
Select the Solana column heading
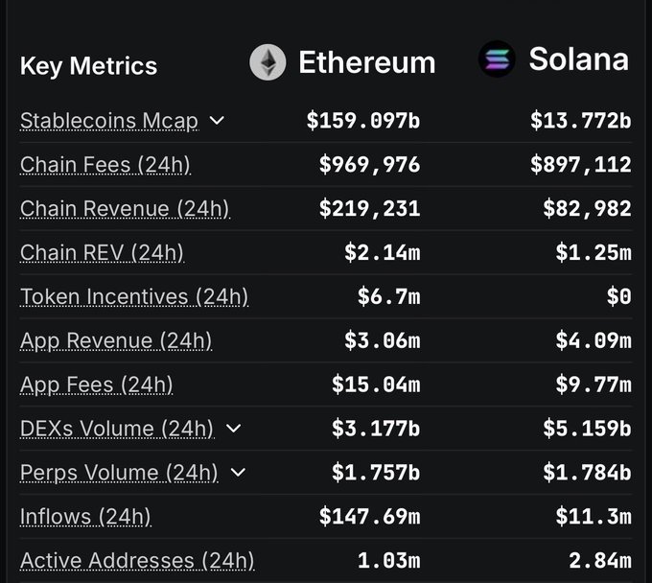pos(578,59)
